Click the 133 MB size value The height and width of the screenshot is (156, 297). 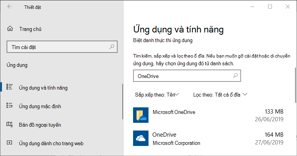(x=274, y=112)
